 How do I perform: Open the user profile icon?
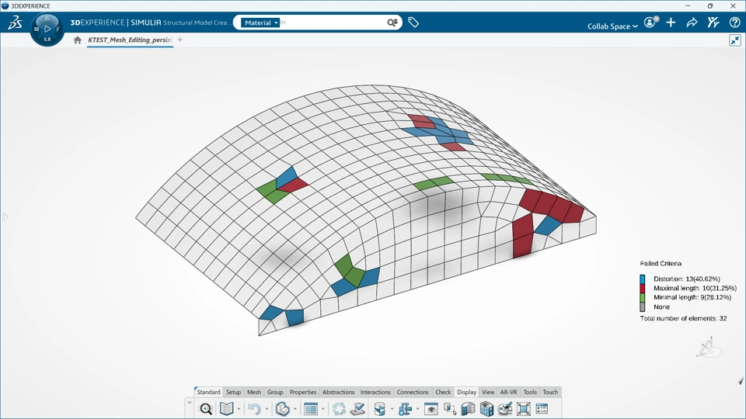650,23
